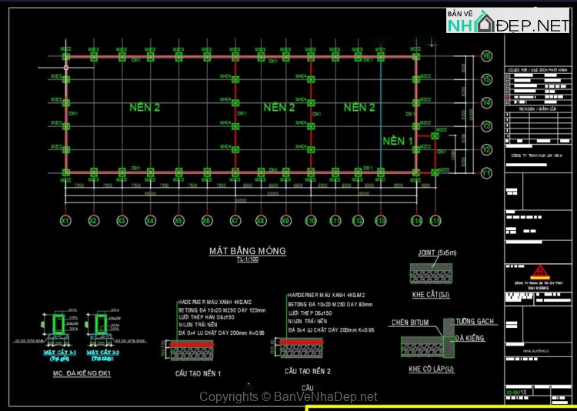Screen dimensions: 577x411
Task: Select the CẤU TẠO NỀN 1 detail title
Action: click(198, 373)
